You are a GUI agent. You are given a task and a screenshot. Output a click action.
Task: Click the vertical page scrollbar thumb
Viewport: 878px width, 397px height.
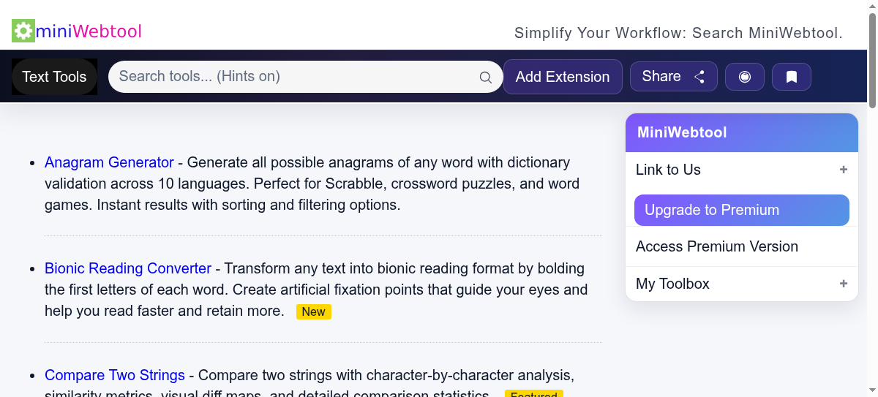(x=871, y=58)
